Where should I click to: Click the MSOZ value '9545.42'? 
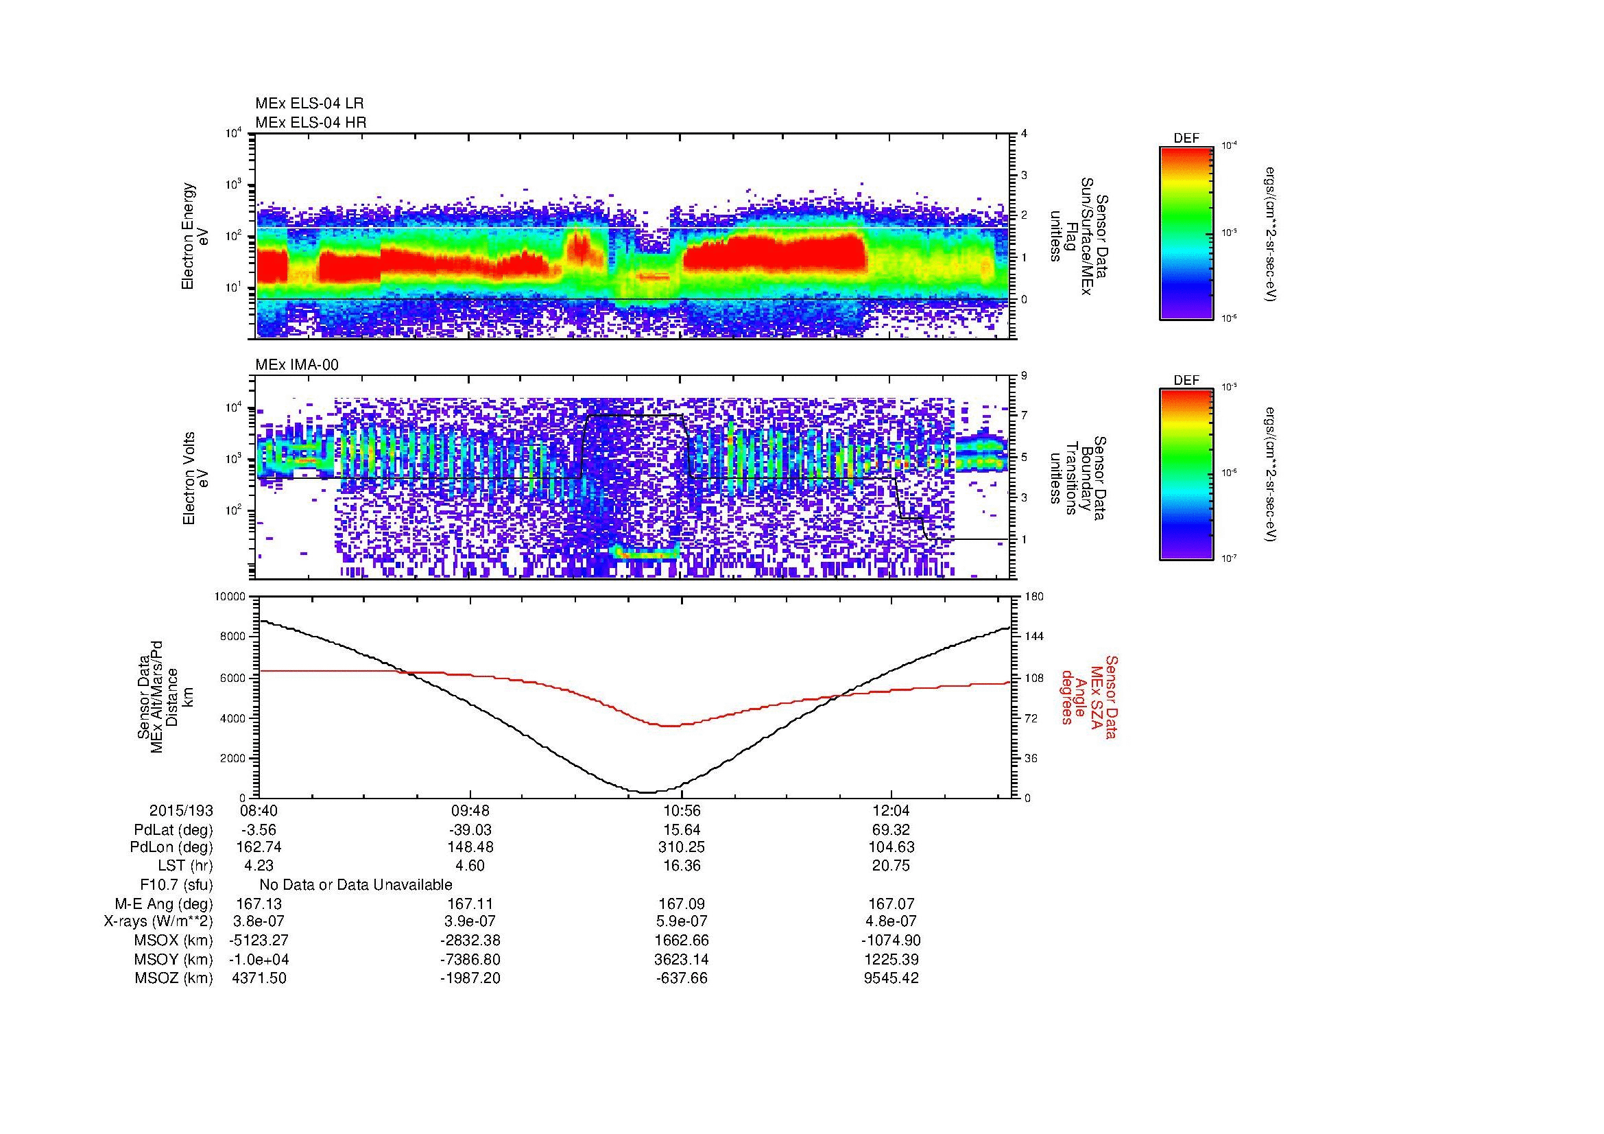[x=891, y=978]
